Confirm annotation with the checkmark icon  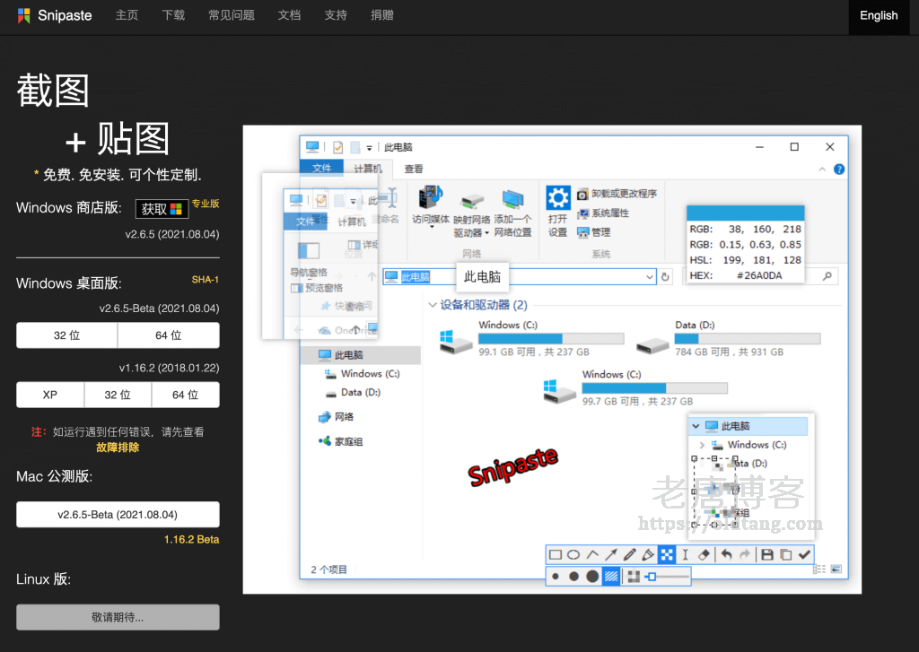802,555
